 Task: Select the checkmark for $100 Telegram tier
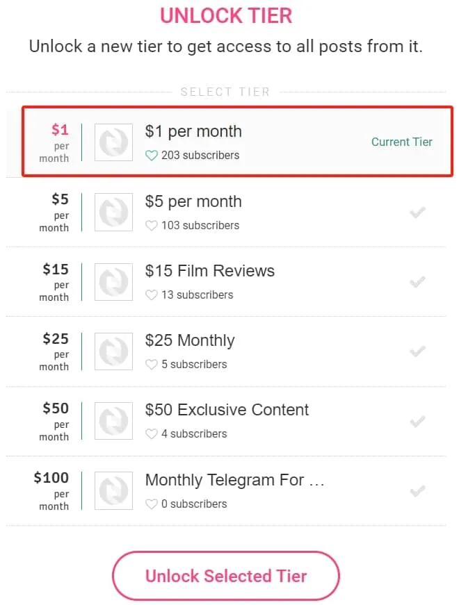pyautogui.click(x=417, y=491)
